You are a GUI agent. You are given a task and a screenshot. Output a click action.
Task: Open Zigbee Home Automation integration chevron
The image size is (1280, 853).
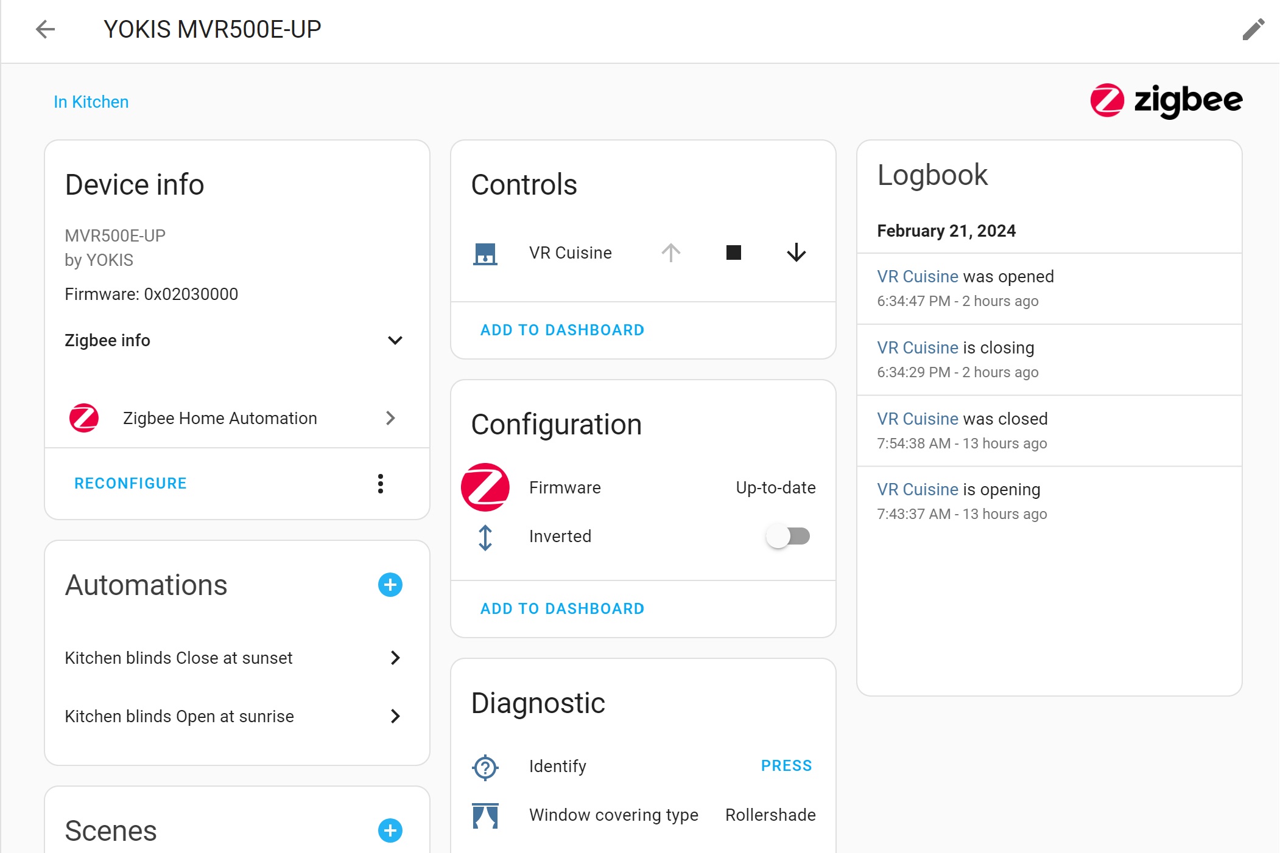(x=391, y=418)
